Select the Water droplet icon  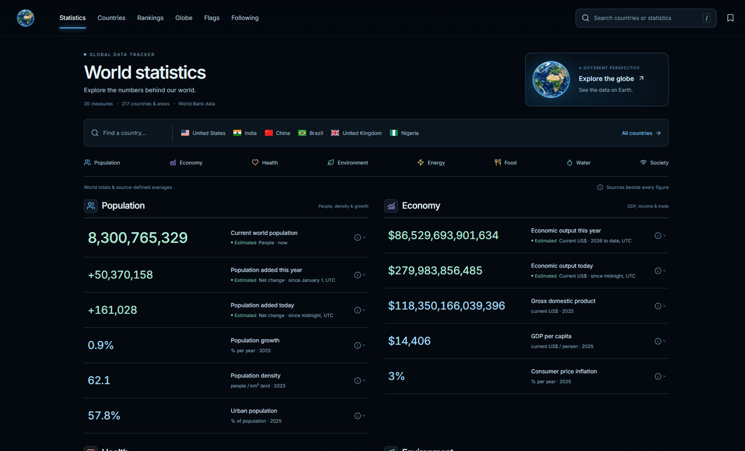click(569, 163)
